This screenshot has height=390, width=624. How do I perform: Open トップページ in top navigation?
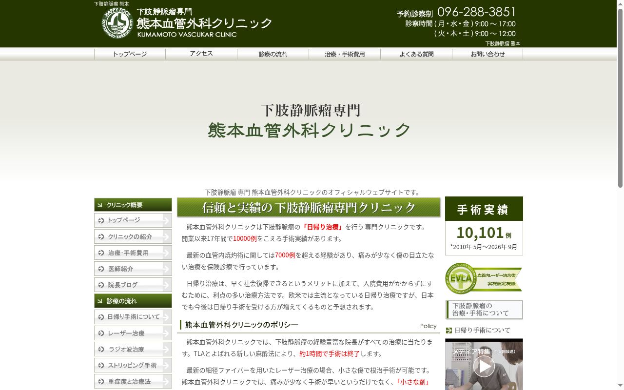click(130, 54)
